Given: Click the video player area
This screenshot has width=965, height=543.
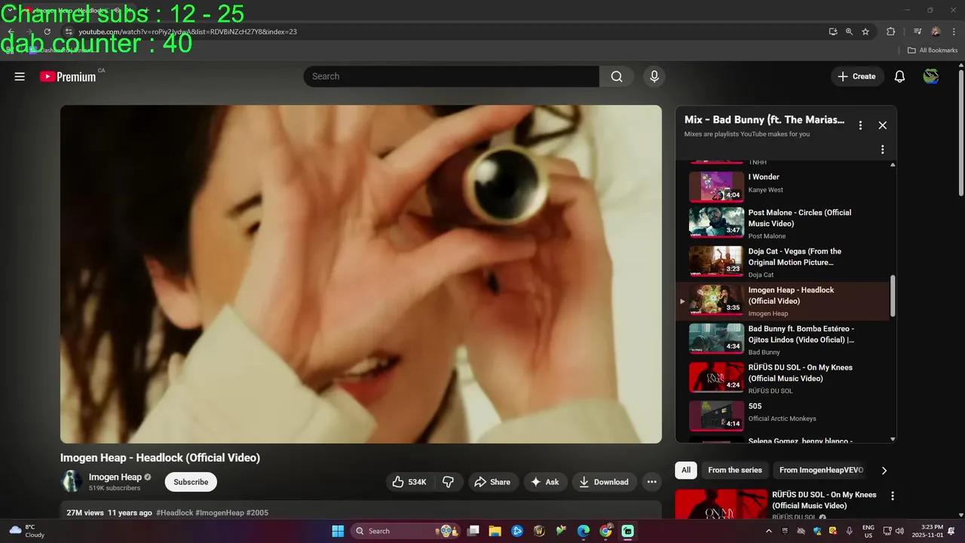Looking at the screenshot, I should point(361,274).
